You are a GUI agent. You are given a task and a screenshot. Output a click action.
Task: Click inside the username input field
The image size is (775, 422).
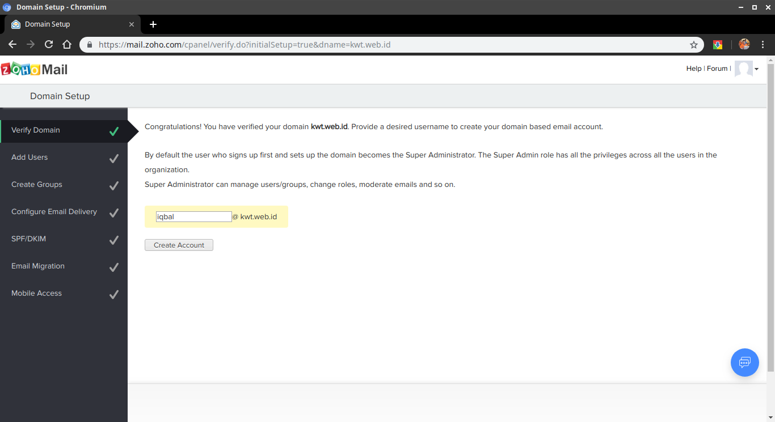tap(193, 216)
